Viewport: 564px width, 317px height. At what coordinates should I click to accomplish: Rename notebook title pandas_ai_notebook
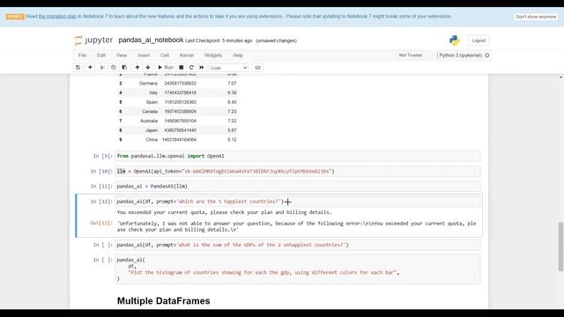point(151,41)
